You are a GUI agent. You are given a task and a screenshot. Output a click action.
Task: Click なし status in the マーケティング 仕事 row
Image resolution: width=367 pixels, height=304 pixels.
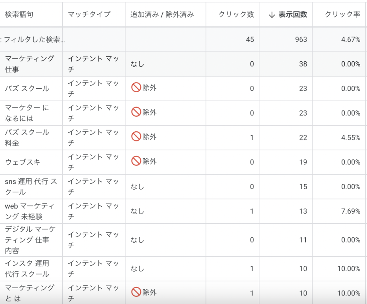[x=137, y=64]
